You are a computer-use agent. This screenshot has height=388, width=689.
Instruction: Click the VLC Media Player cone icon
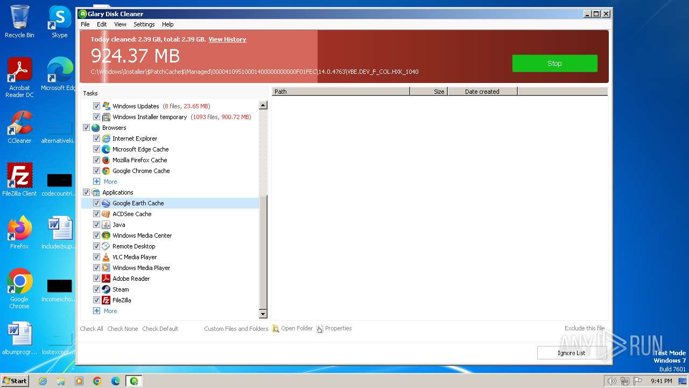(106, 257)
